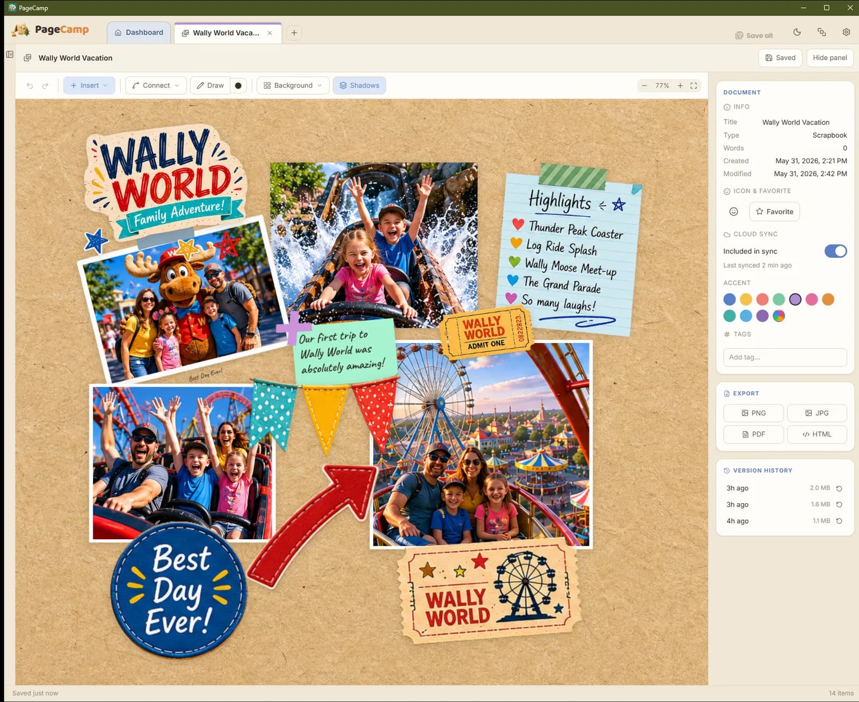
Task: Select the Wally World Admit One ticket
Action: point(486,332)
